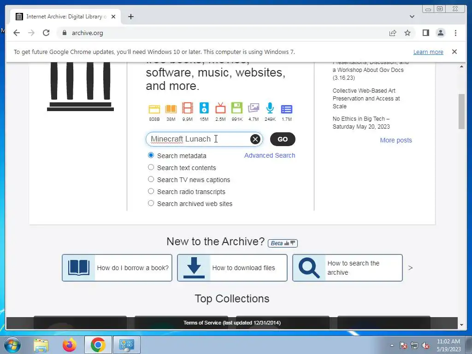Click scrollbar down arrow
The image size is (472, 354).
(461, 325)
